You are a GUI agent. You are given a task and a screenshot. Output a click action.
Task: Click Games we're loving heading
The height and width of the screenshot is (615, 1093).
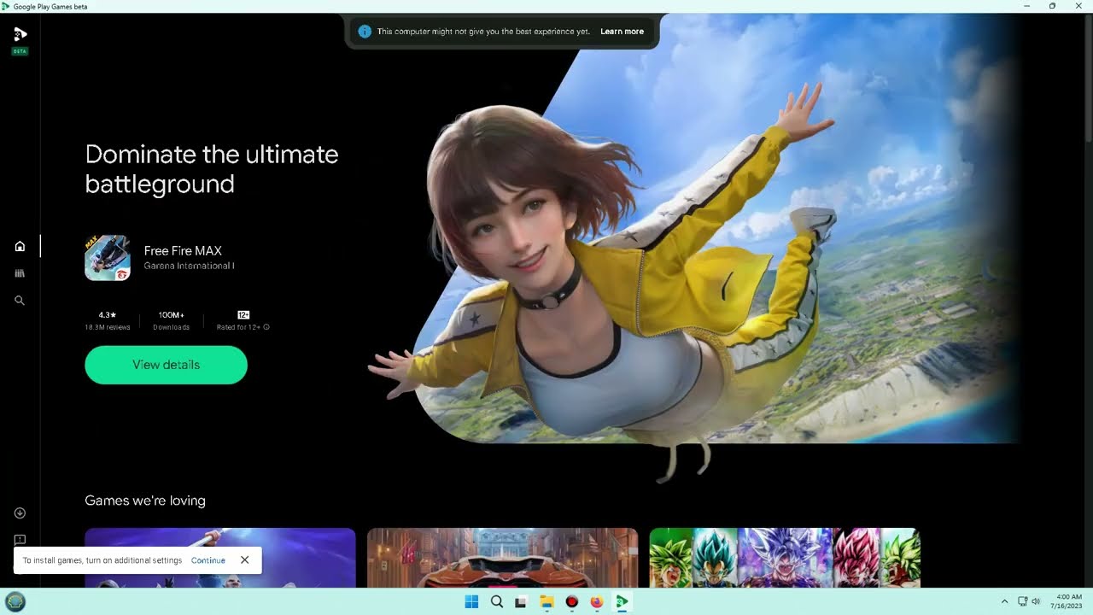pos(145,501)
